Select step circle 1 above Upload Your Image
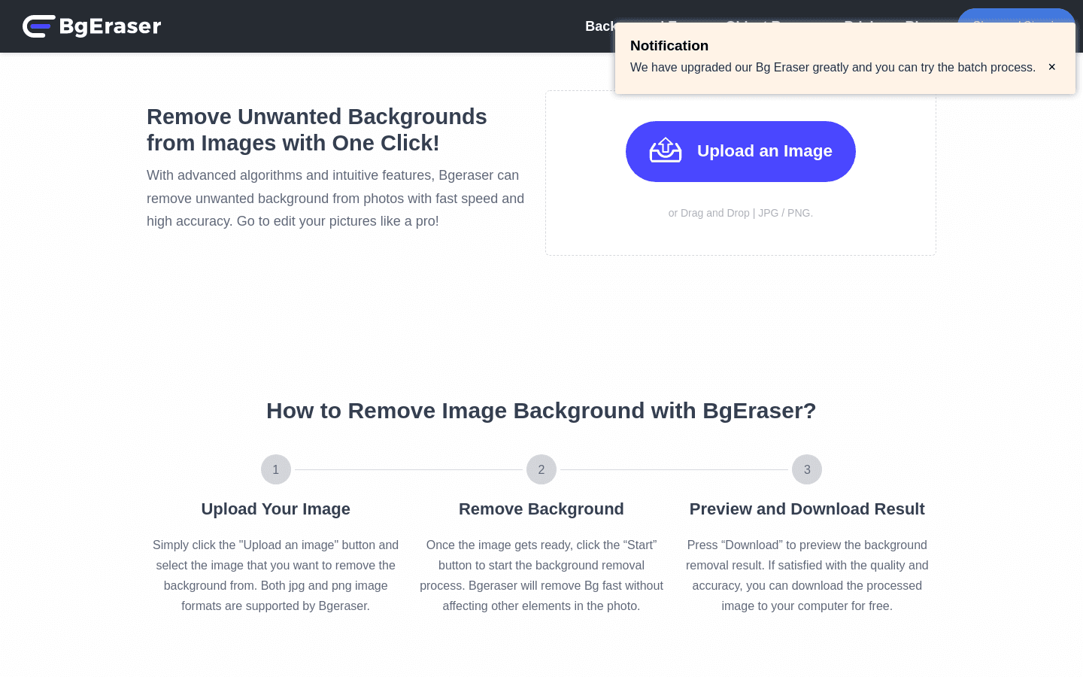The height and width of the screenshot is (677, 1083). point(275,469)
